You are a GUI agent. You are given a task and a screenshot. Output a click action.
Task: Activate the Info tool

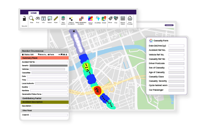[44, 18]
